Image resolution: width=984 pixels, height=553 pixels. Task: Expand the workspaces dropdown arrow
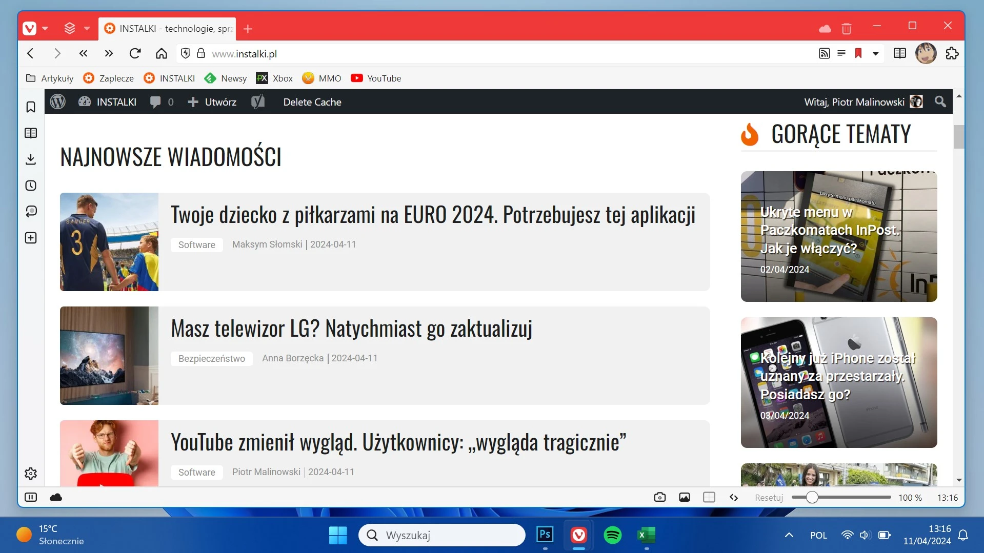point(87,29)
